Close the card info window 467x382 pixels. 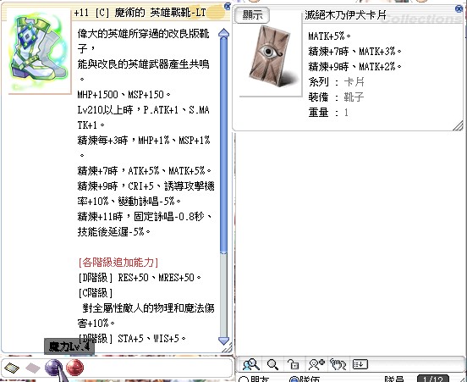[459, 8]
